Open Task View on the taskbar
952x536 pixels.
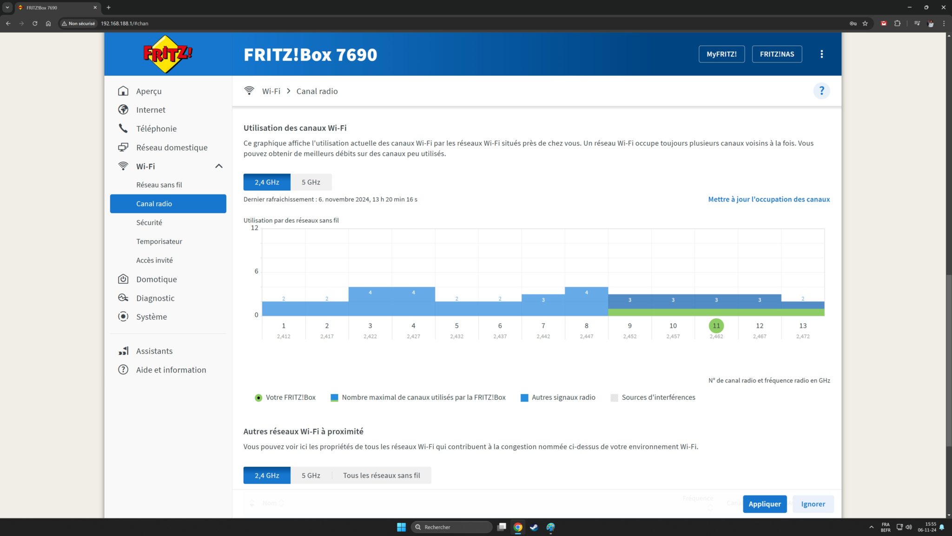click(x=502, y=527)
